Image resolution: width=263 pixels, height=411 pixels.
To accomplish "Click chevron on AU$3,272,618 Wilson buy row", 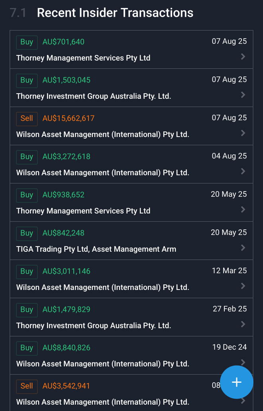I will click(x=243, y=171).
